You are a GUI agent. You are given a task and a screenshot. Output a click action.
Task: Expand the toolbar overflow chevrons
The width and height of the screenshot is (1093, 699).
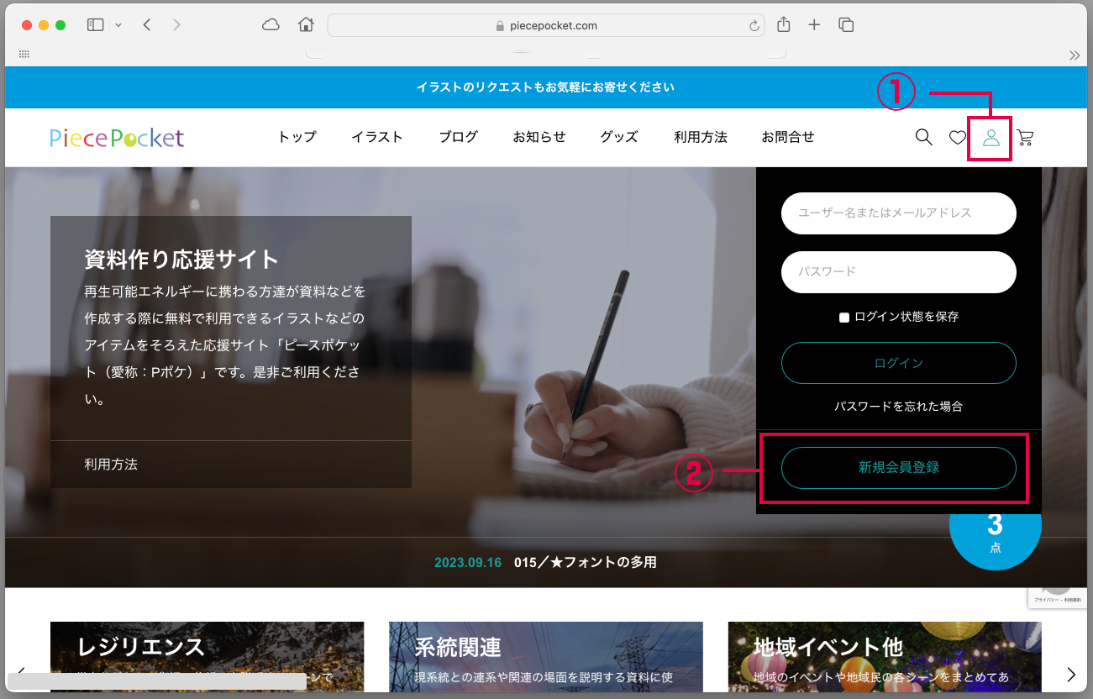1074,55
